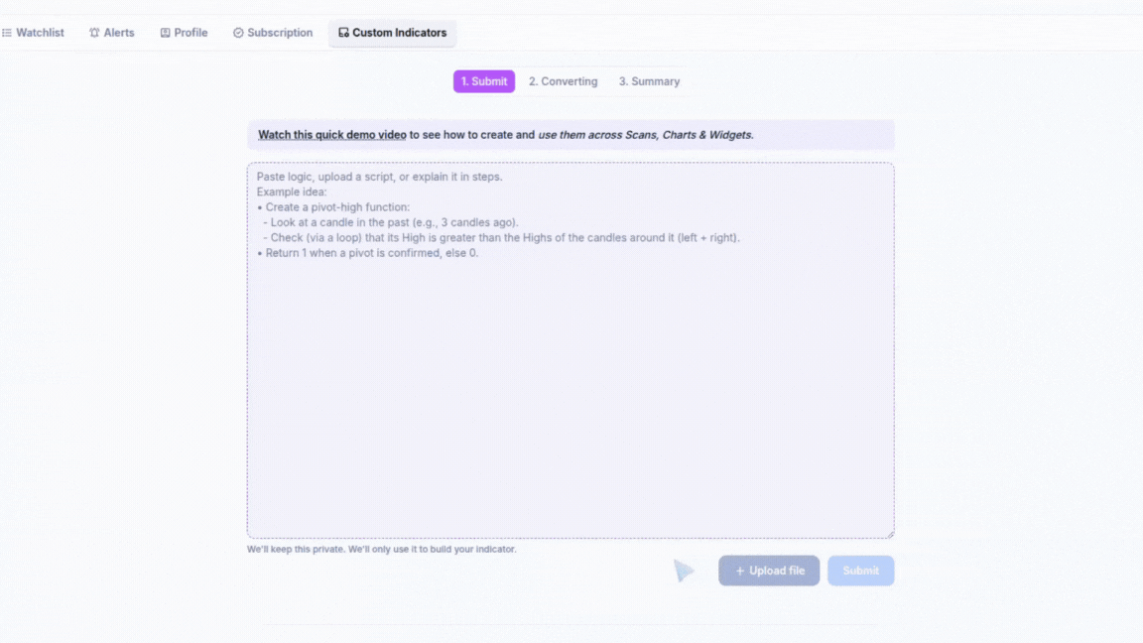1143x643 pixels.
Task: Click the Subscription checkmark badge icon
Action: [238, 33]
